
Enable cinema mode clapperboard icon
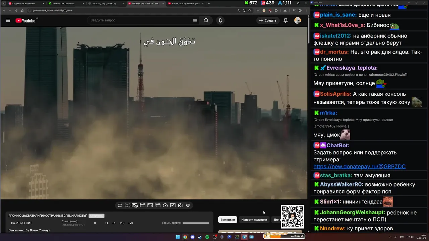(142, 206)
